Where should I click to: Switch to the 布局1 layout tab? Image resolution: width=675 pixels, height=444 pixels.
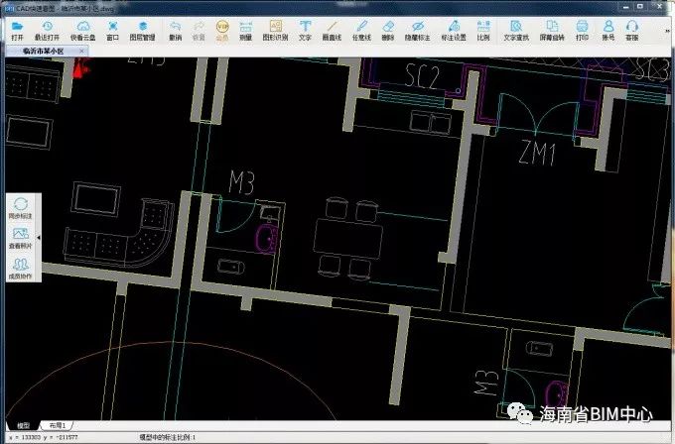(x=57, y=425)
